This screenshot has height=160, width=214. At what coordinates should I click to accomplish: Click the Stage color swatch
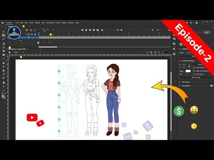188,71
